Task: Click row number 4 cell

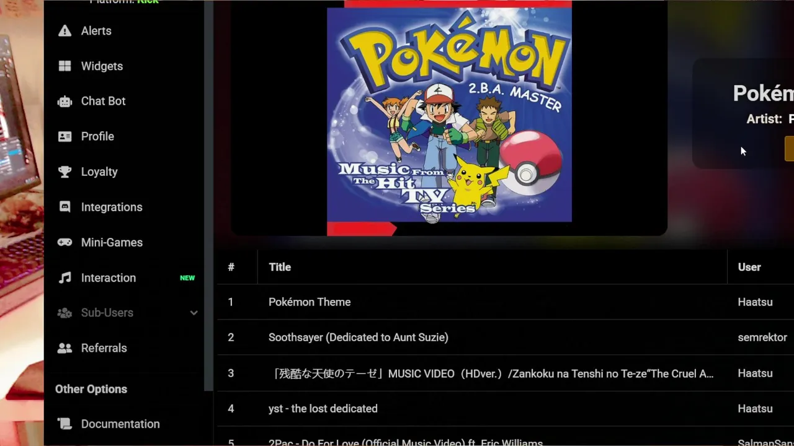Action: pos(231,409)
